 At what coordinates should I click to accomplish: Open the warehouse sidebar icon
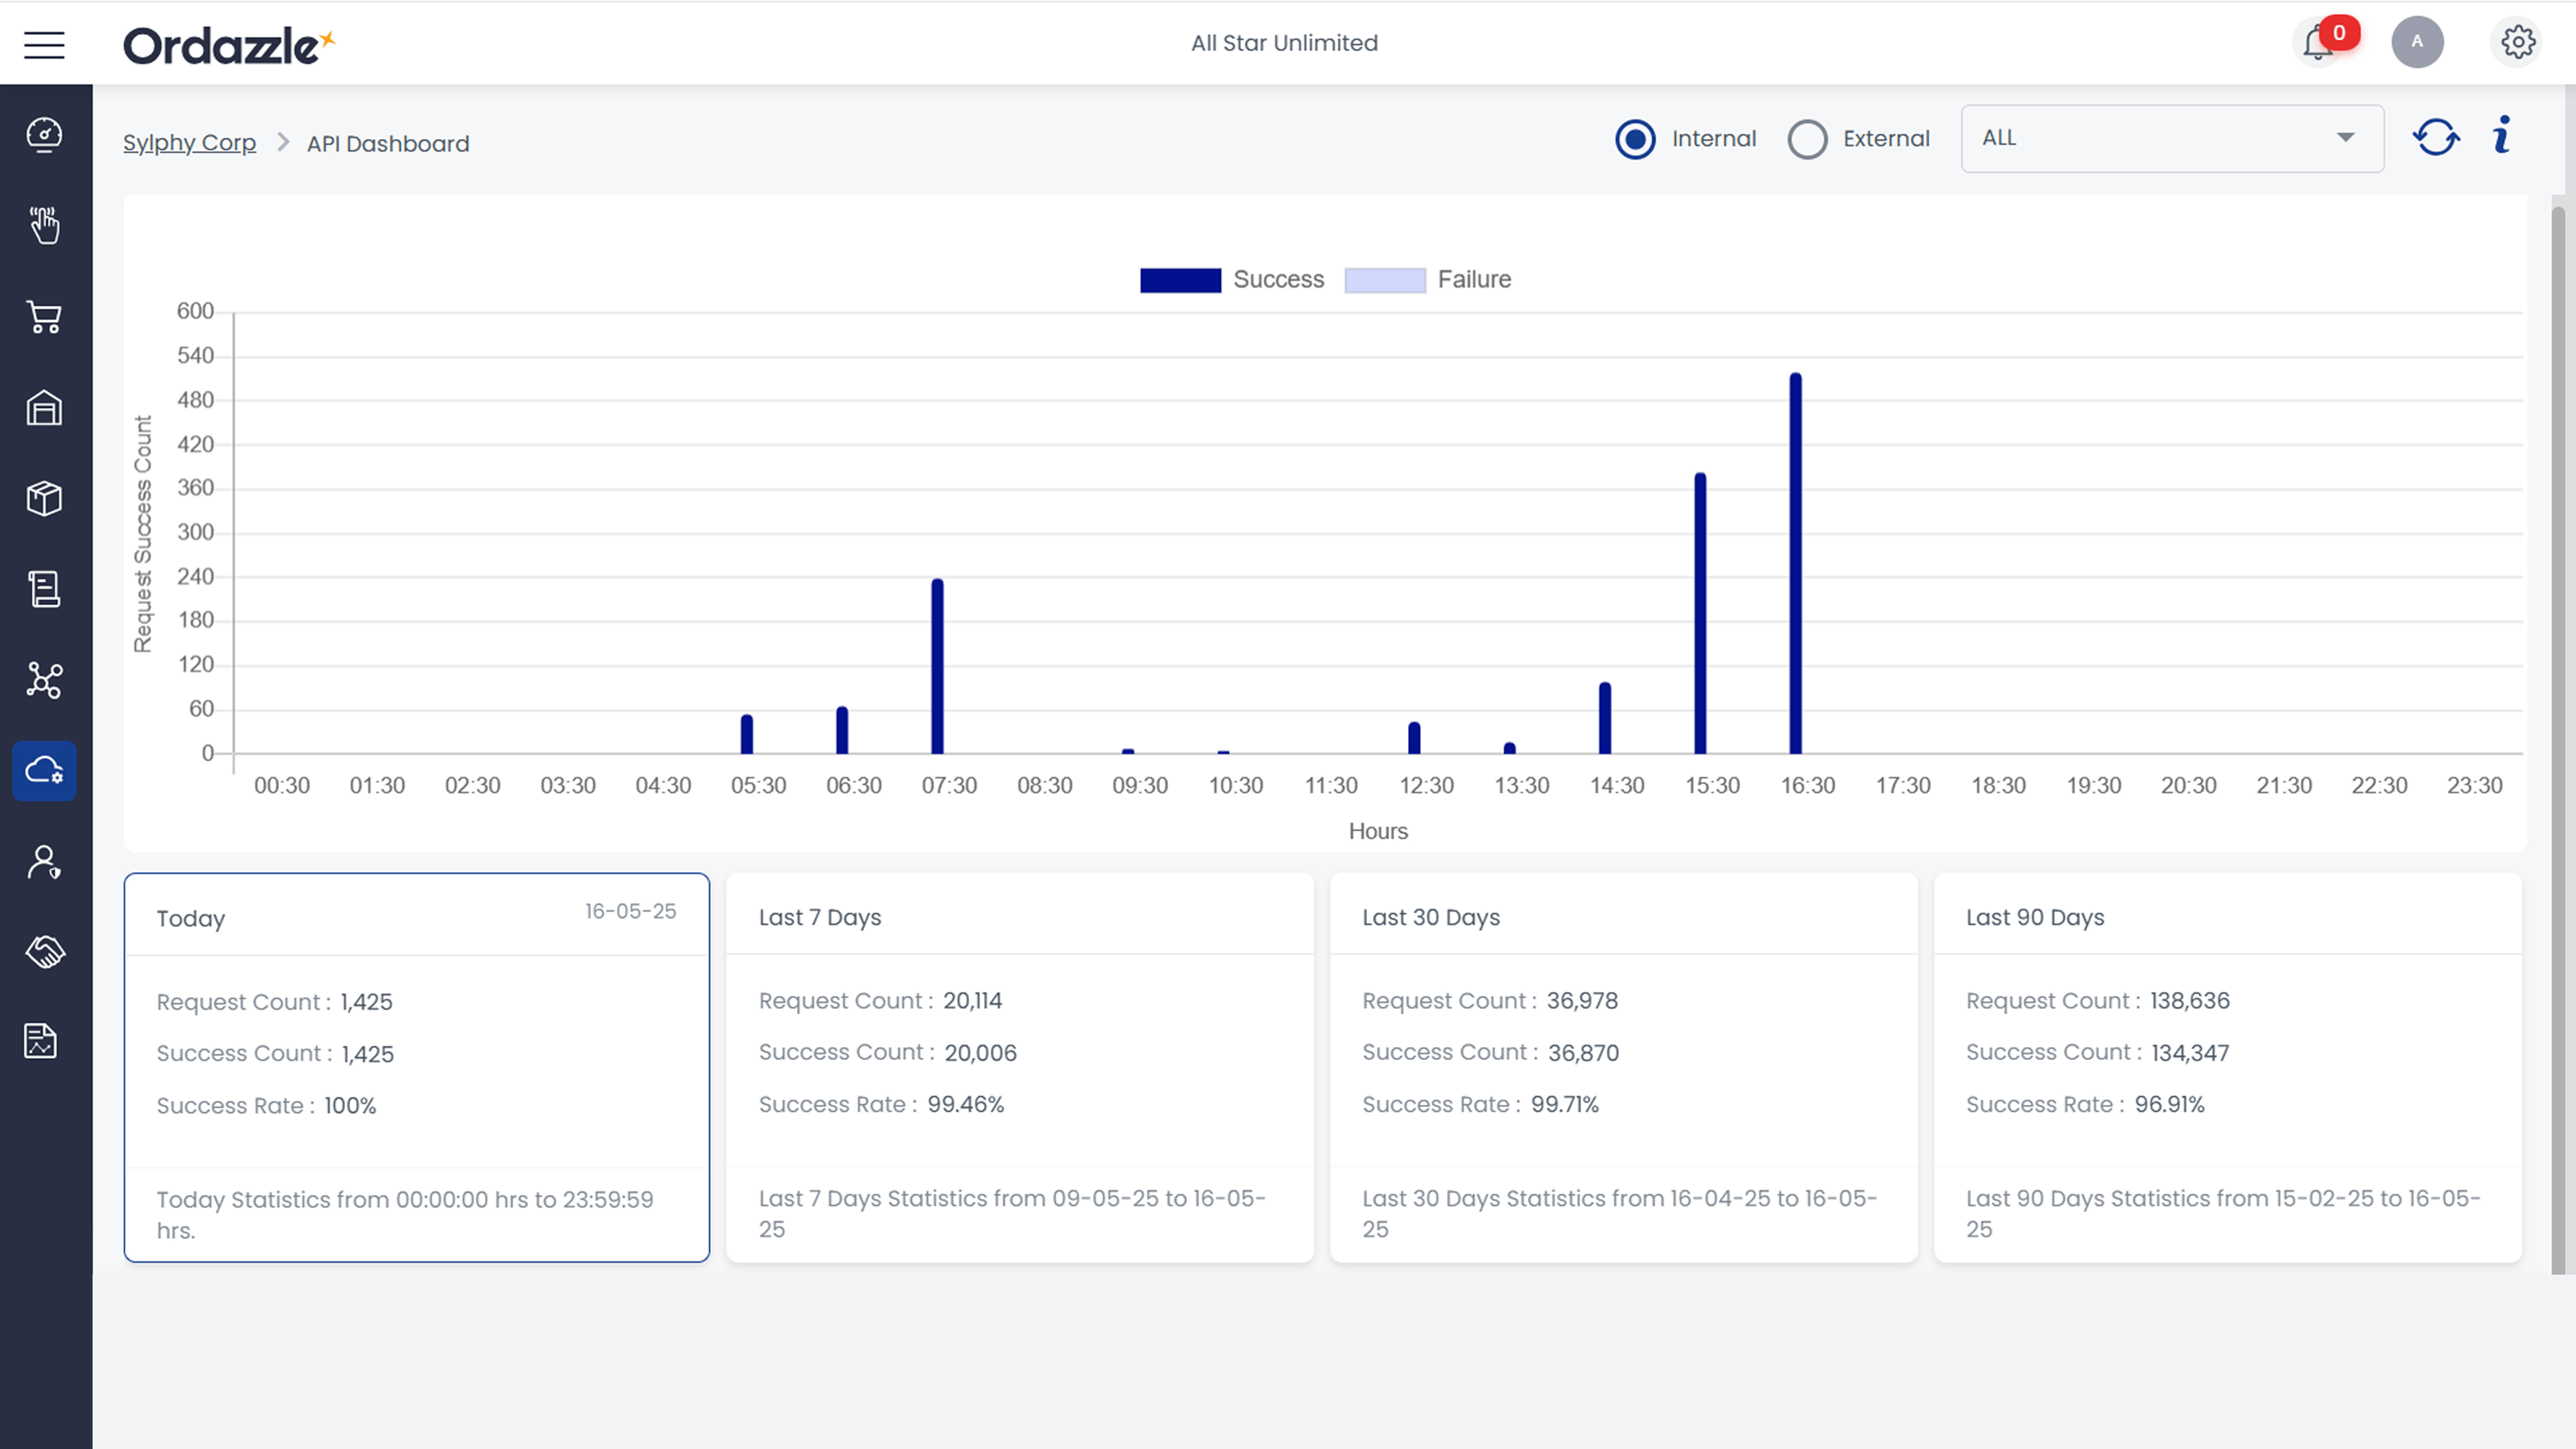(44, 408)
